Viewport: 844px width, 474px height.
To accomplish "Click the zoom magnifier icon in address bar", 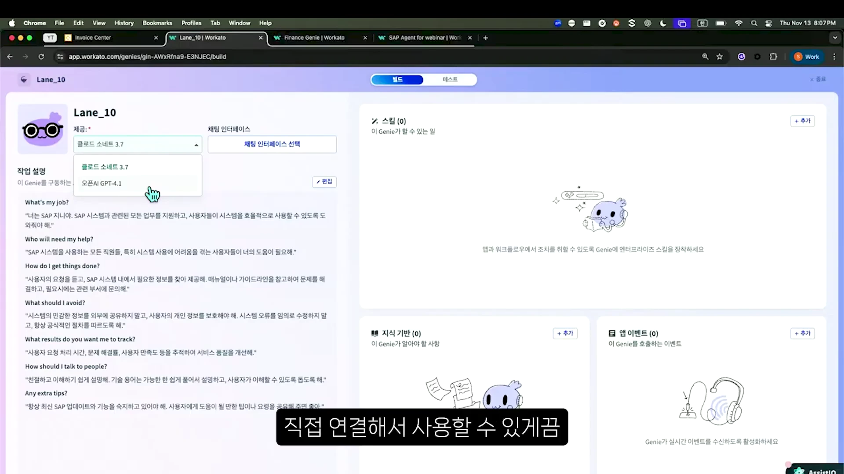I will [705, 57].
